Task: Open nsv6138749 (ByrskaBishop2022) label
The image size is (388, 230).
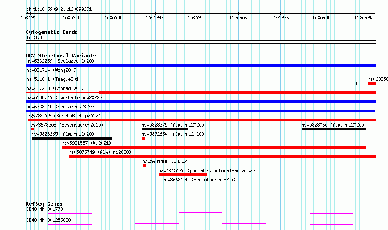Action: point(64,97)
